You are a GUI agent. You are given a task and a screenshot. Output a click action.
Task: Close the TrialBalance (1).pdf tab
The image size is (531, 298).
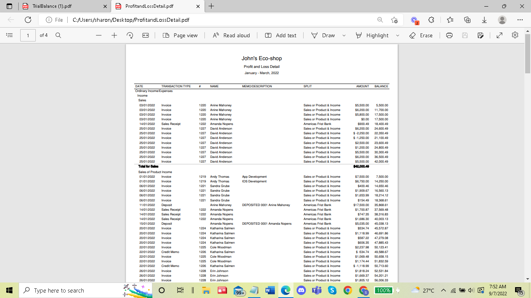pyautogui.click(x=105, y=6)
